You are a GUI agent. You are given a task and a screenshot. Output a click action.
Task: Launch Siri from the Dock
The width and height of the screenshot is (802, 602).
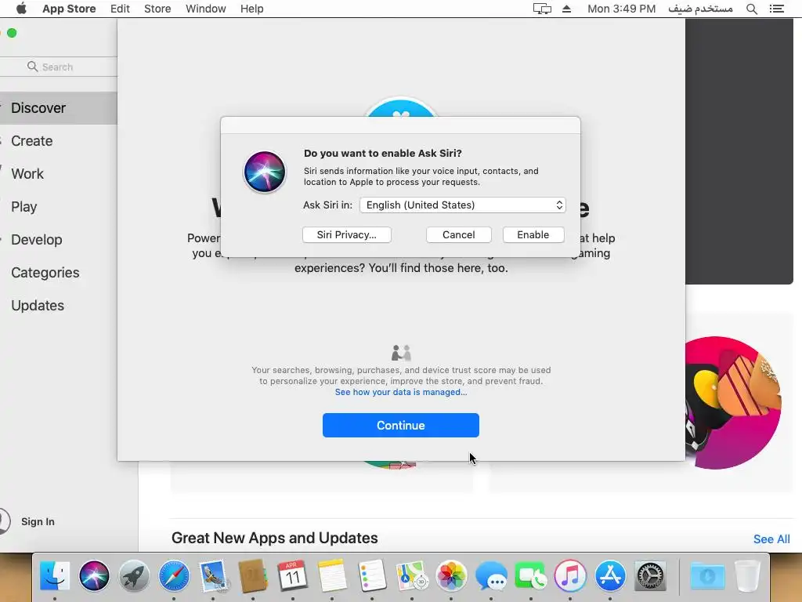pyautogui.click(x=94, y=576)
